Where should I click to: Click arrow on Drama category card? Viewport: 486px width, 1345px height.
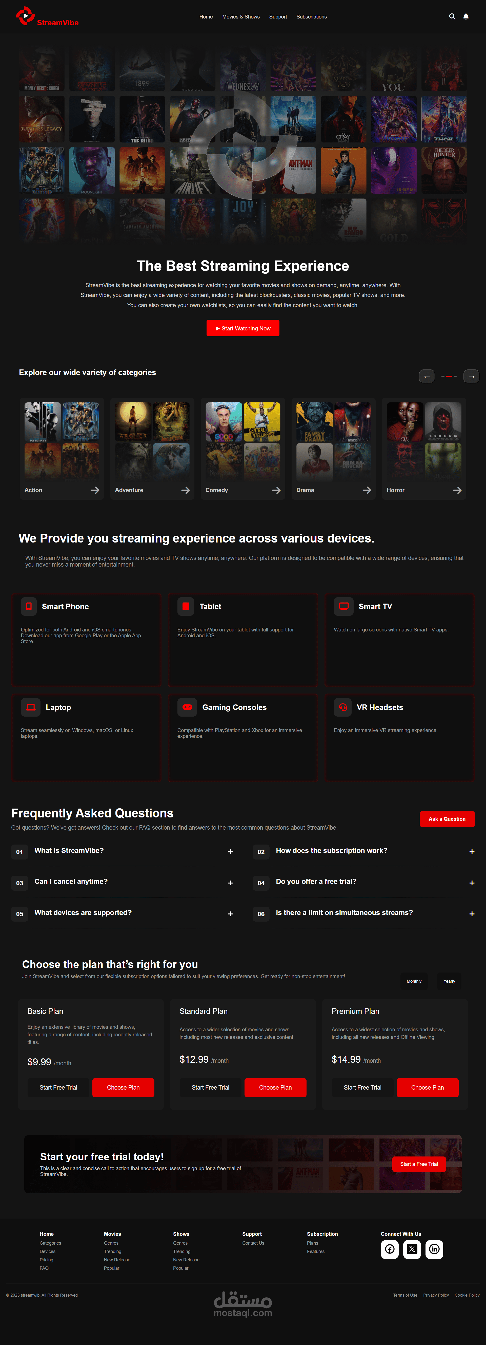(367, 490)
